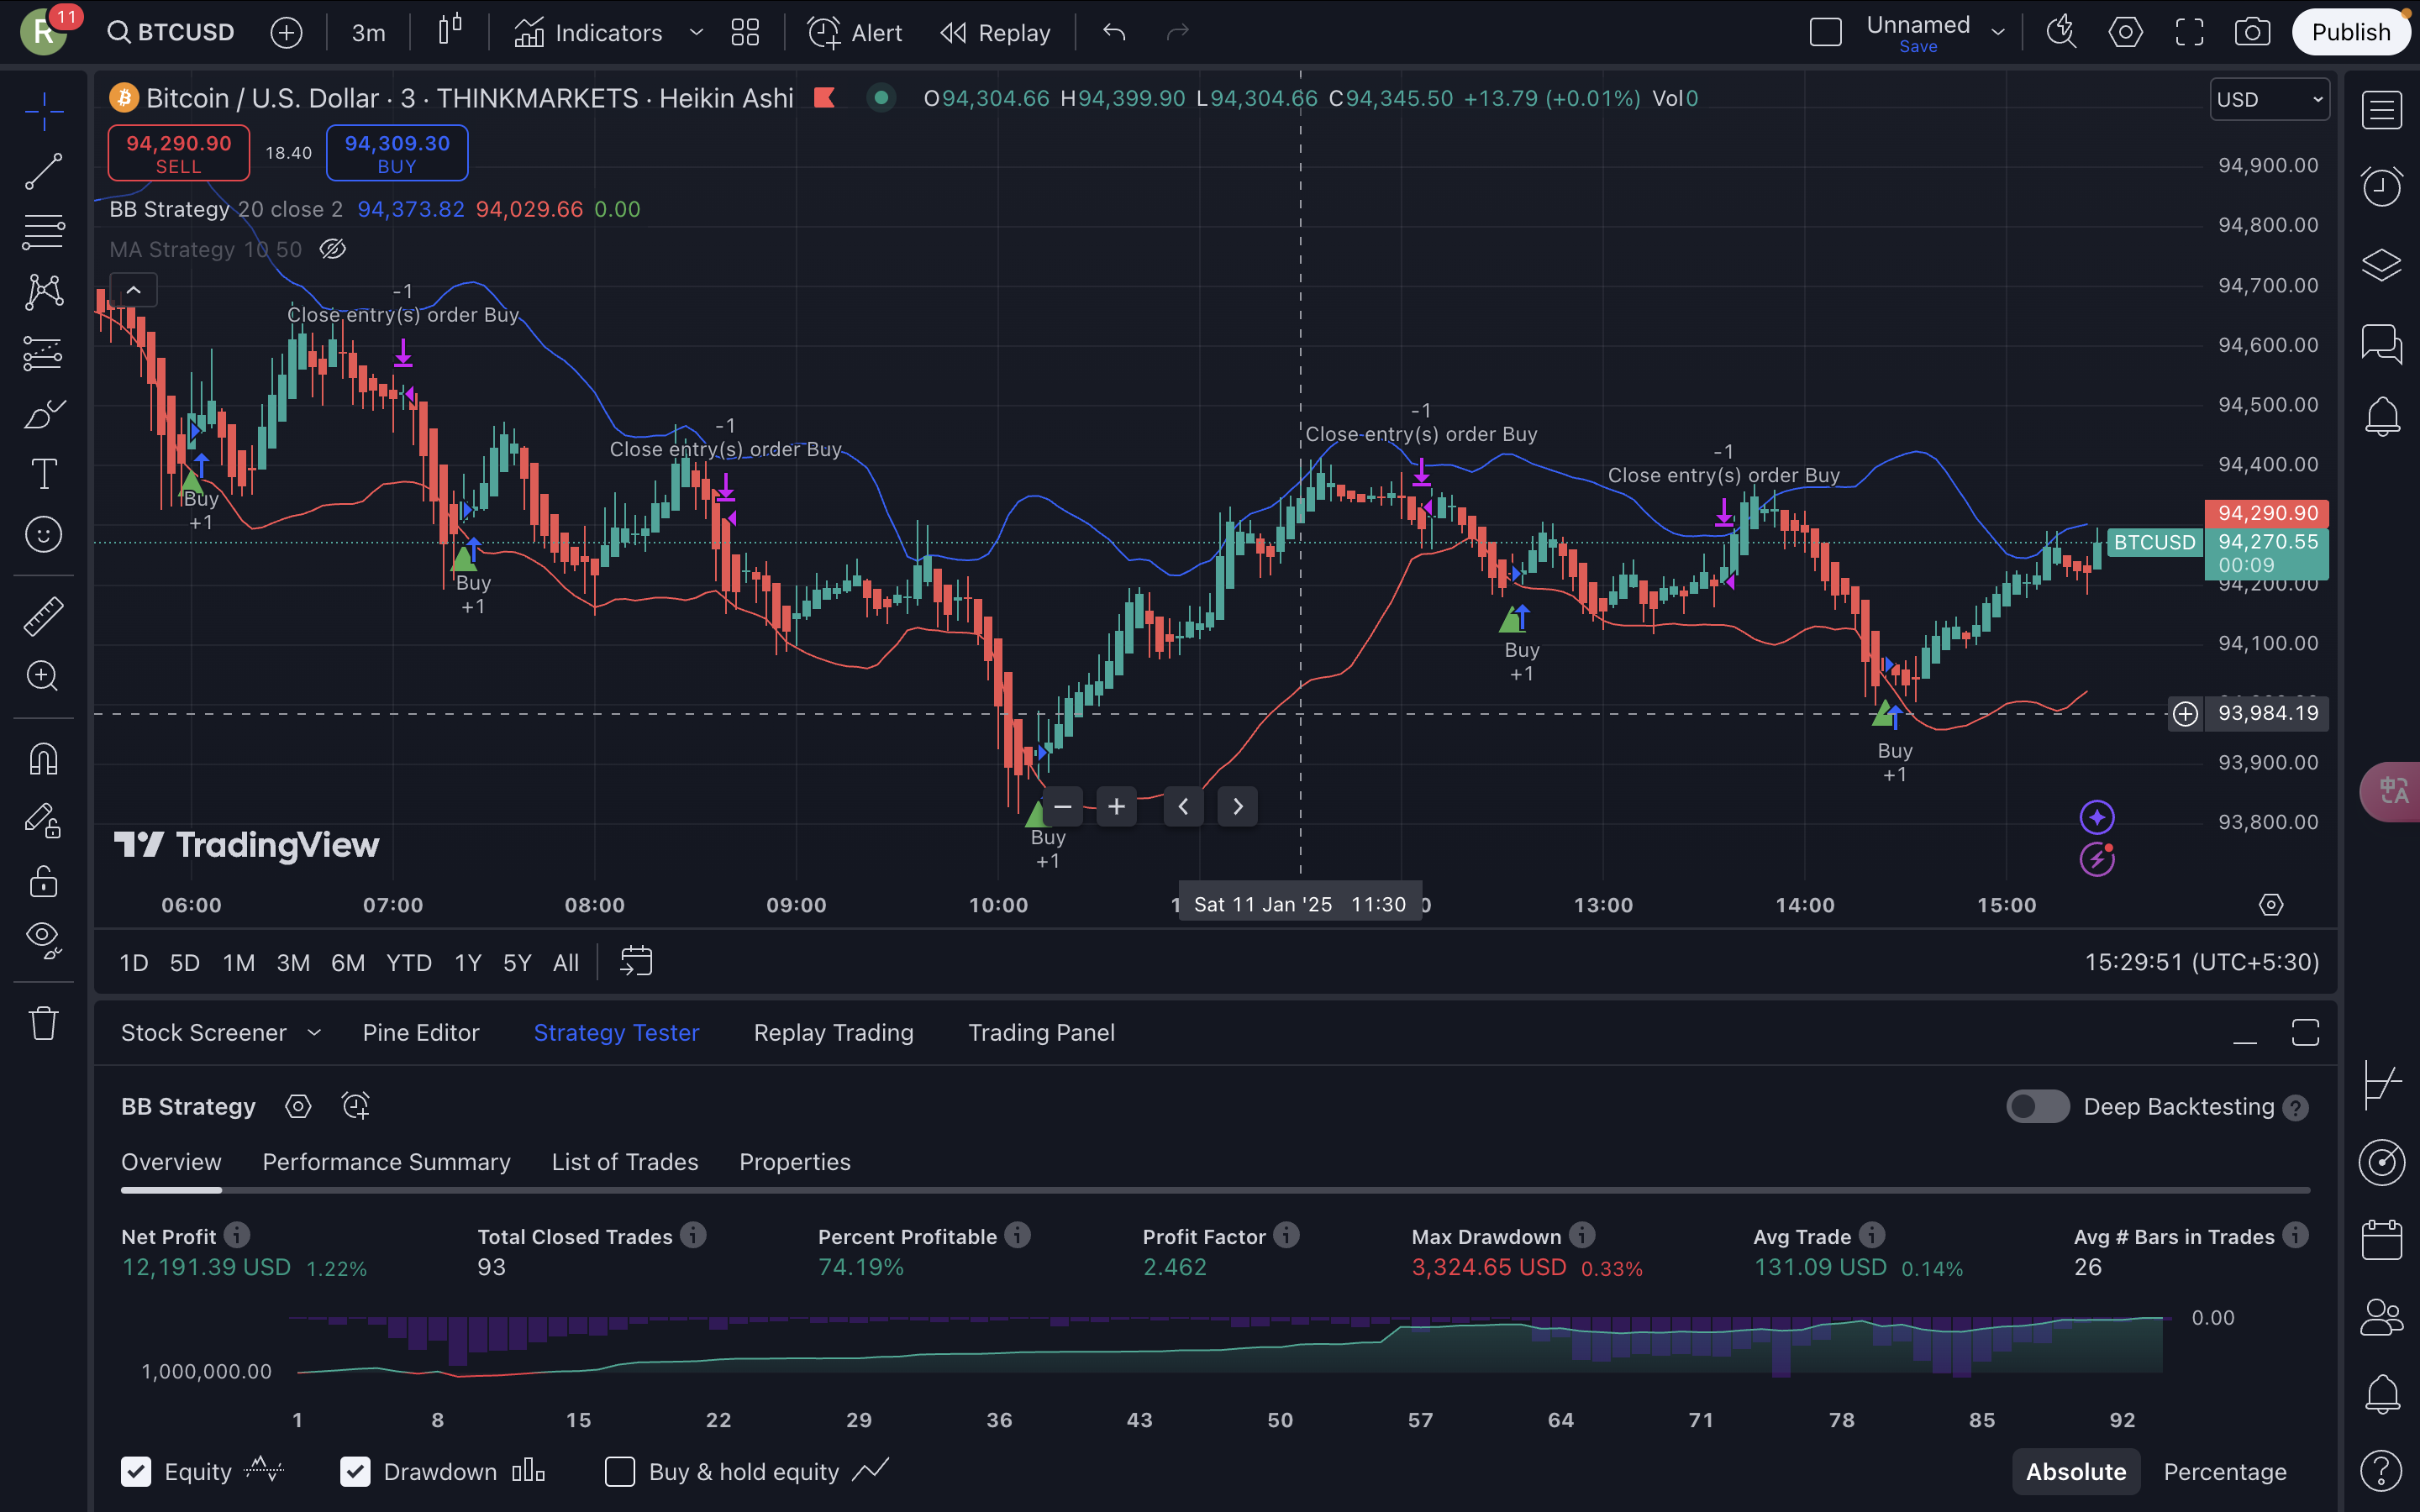The image size is (2420, 1512).
Task: Select the 1D date range
Action: pyautogui.click(x=133, y=962)
